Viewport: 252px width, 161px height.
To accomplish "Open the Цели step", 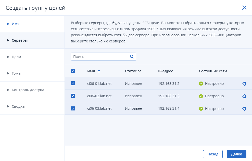I will pyautogui.click(x=32, y=57).
